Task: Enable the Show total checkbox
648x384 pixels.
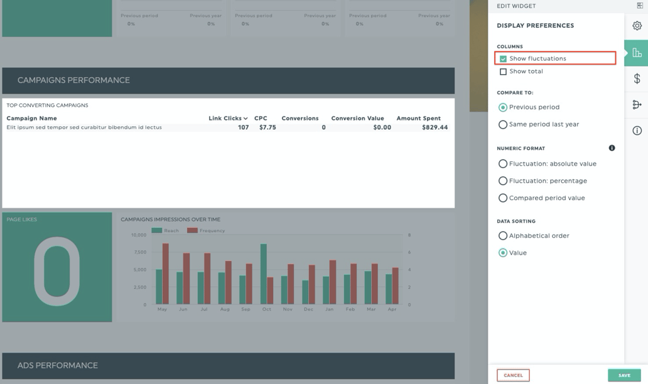Action: point(503,72)
